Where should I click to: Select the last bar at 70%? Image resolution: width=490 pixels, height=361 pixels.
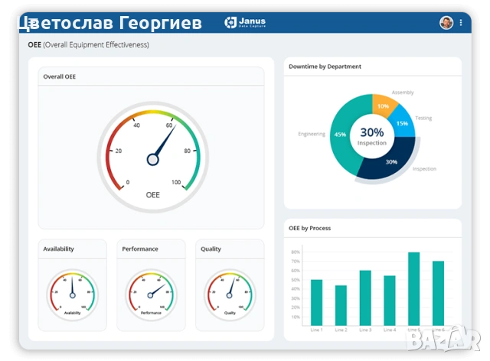click(x=439, y=293)
